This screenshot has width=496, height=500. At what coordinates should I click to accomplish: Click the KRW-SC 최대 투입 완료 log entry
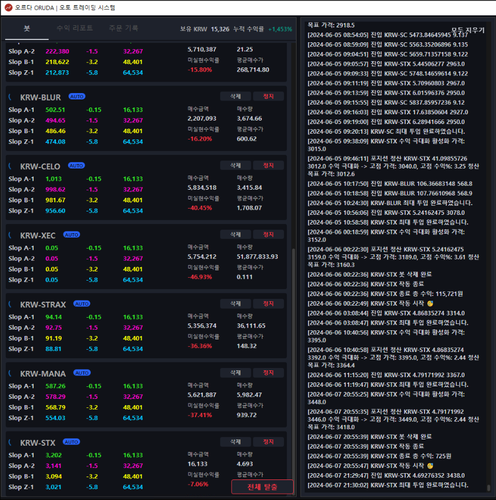point(386,131)
